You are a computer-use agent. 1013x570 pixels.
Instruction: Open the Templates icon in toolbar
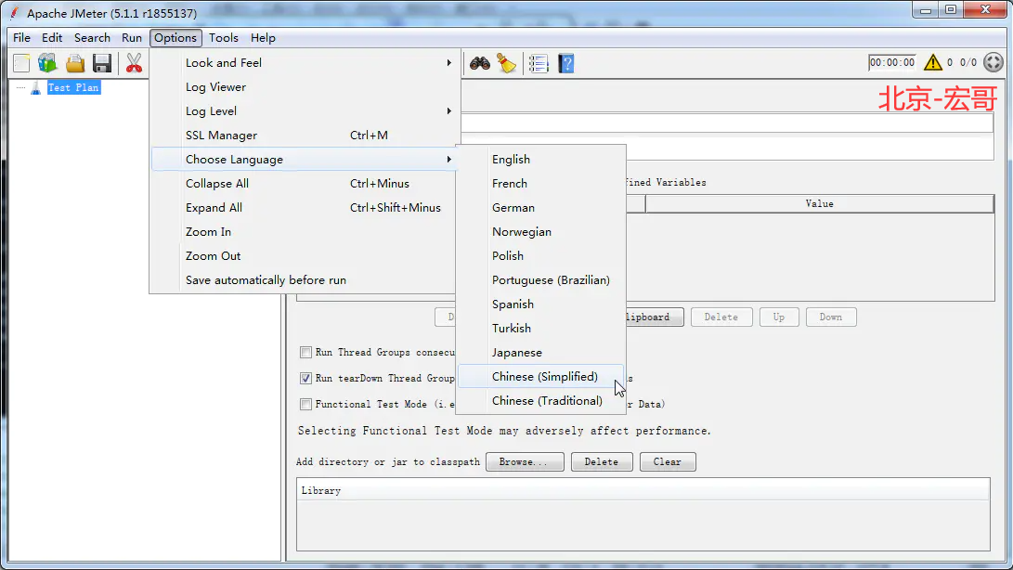[47, 63]
